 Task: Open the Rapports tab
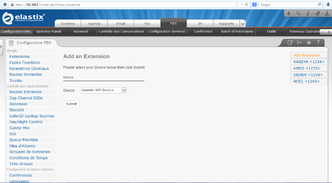point(227,24)
